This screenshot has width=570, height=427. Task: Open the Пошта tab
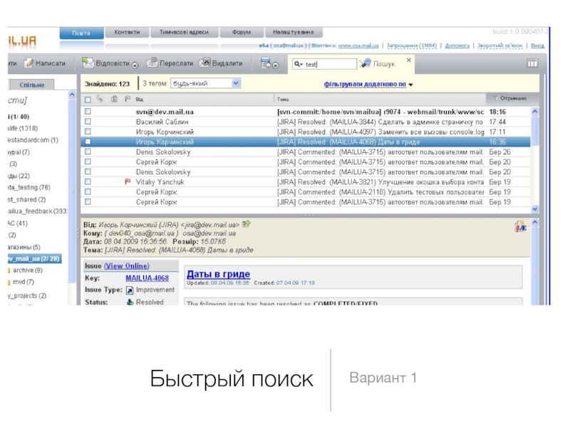[x=81, y=33]
